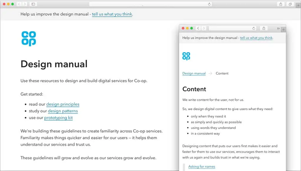Image resolution: width=301 pixels, height=171 pixels.
Task: Select 'Get started:' text
Action: [x=32, y=94]
